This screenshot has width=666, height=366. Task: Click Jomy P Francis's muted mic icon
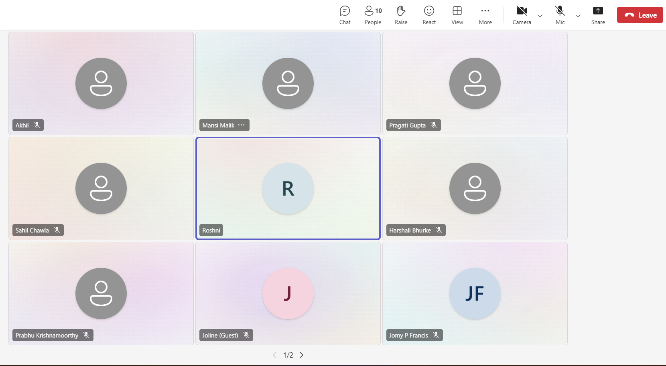436,335
